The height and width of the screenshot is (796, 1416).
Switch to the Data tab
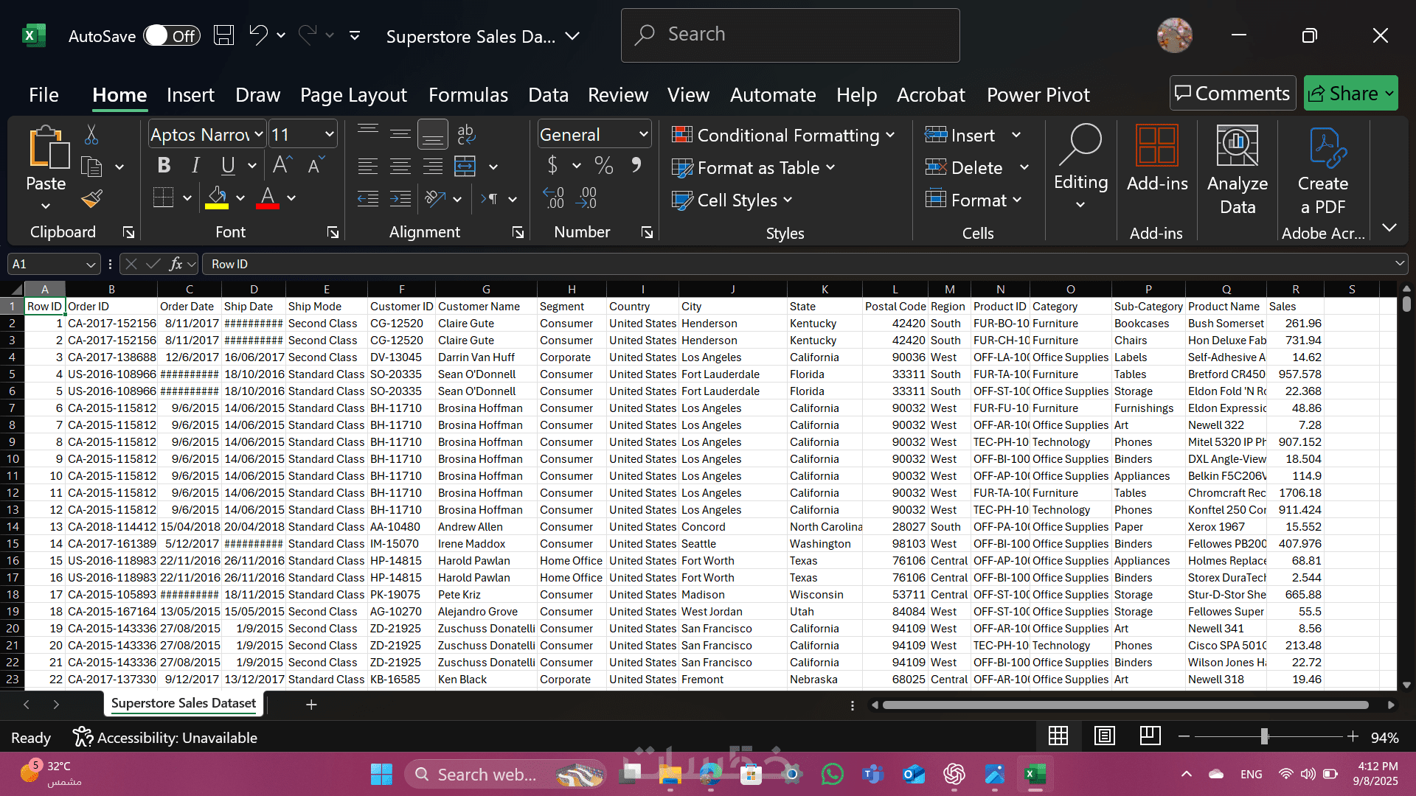point(548,95)
